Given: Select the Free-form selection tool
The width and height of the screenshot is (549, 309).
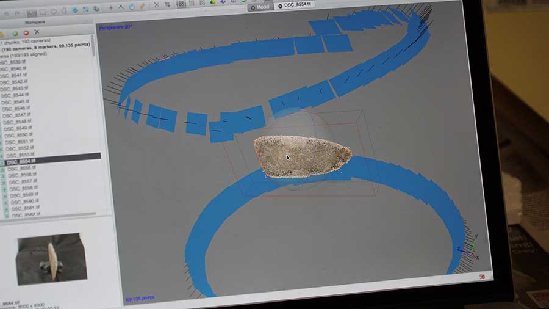Looking at the screenshot, I should coord(65,11).
